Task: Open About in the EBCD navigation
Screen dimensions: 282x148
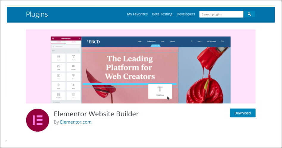Action: click(172, 42)
